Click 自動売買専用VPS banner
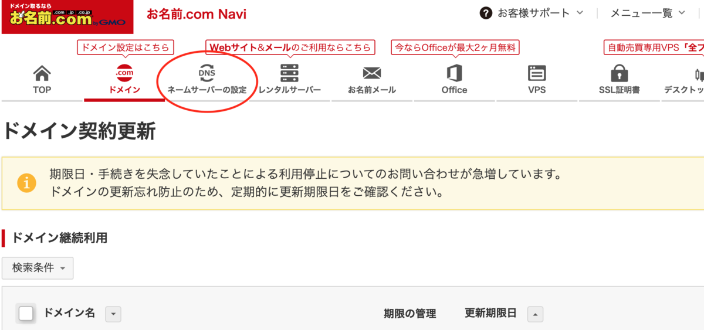The image size is (704, 330). (x=654, y=47)
